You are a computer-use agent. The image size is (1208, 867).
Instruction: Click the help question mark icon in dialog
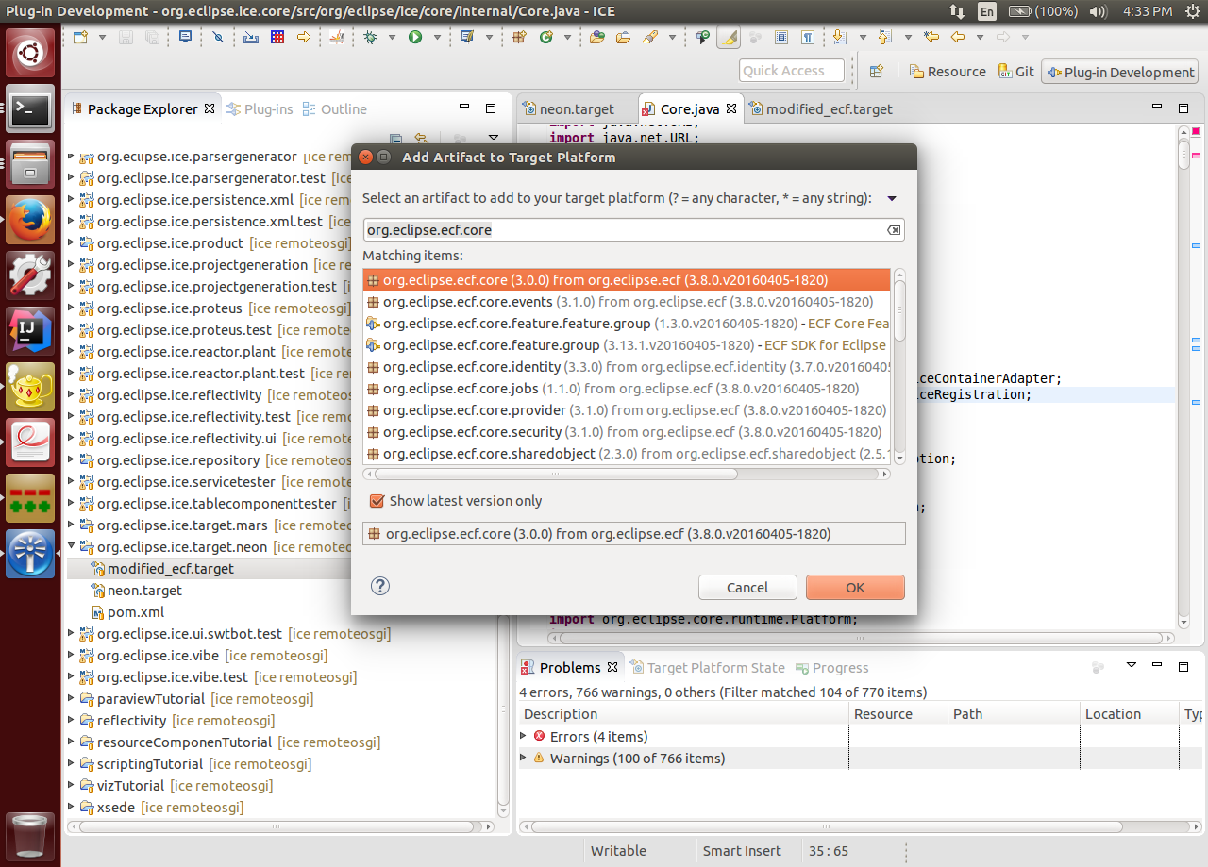[379, 586]
